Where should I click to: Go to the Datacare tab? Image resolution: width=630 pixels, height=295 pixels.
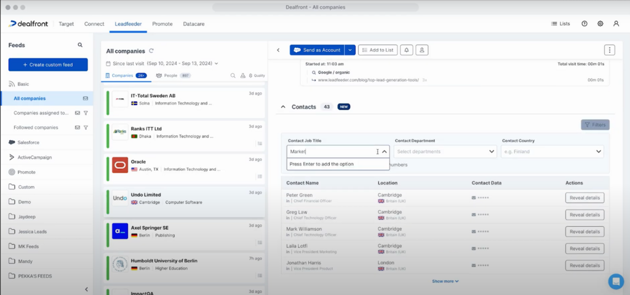coord(194,24)
